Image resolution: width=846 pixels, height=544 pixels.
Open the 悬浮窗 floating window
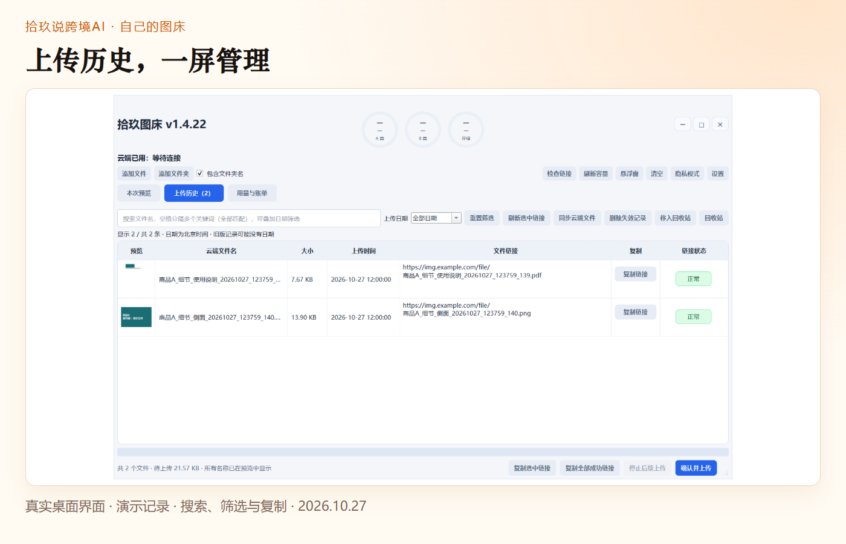click(x=630, y=174)
